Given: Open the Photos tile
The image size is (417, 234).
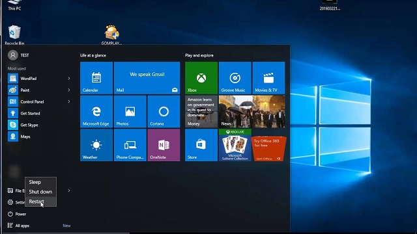Looking at the screenshot, I should [130, 112].
